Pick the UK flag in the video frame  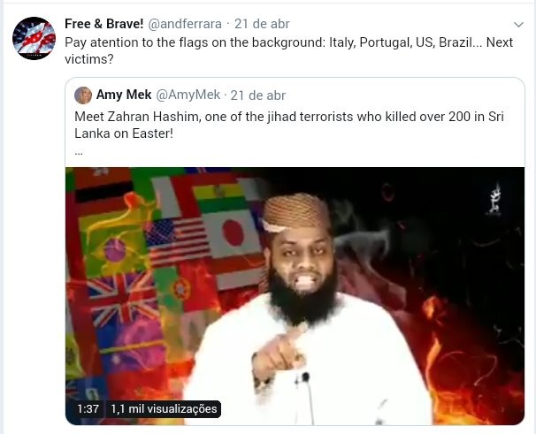coord(122,299)
